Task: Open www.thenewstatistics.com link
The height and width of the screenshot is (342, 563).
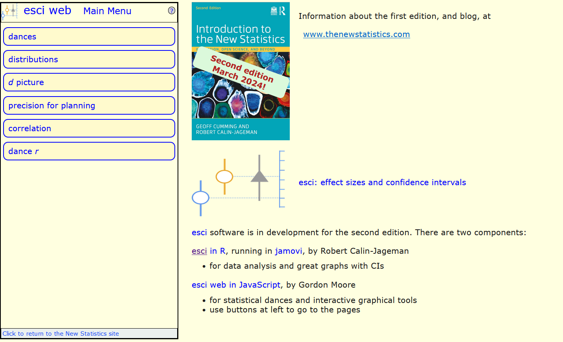Action: coord(356,34)
